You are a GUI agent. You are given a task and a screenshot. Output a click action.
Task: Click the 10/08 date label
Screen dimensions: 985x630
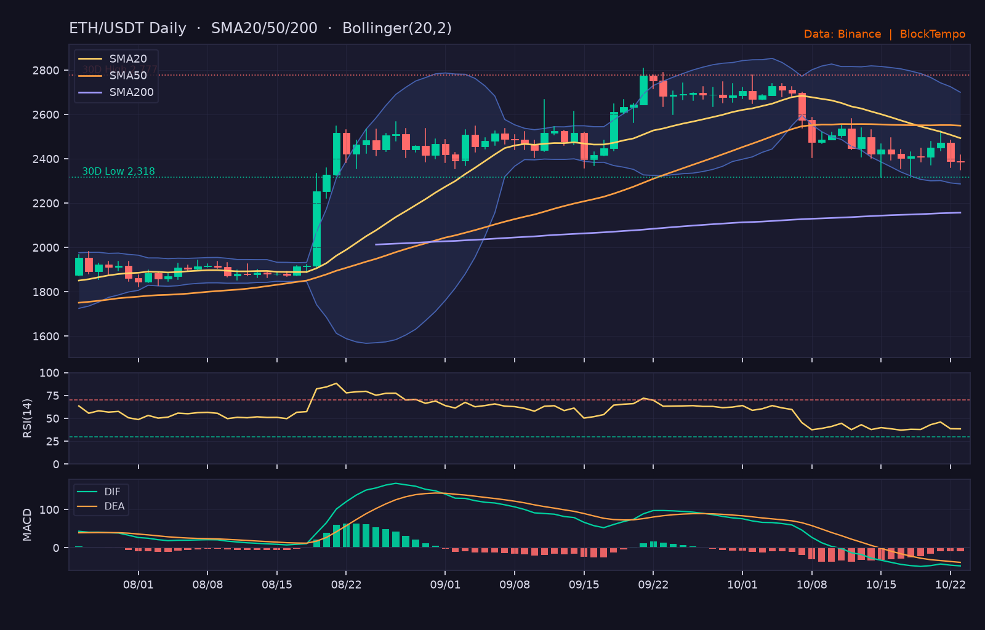(x=812, y=584)
